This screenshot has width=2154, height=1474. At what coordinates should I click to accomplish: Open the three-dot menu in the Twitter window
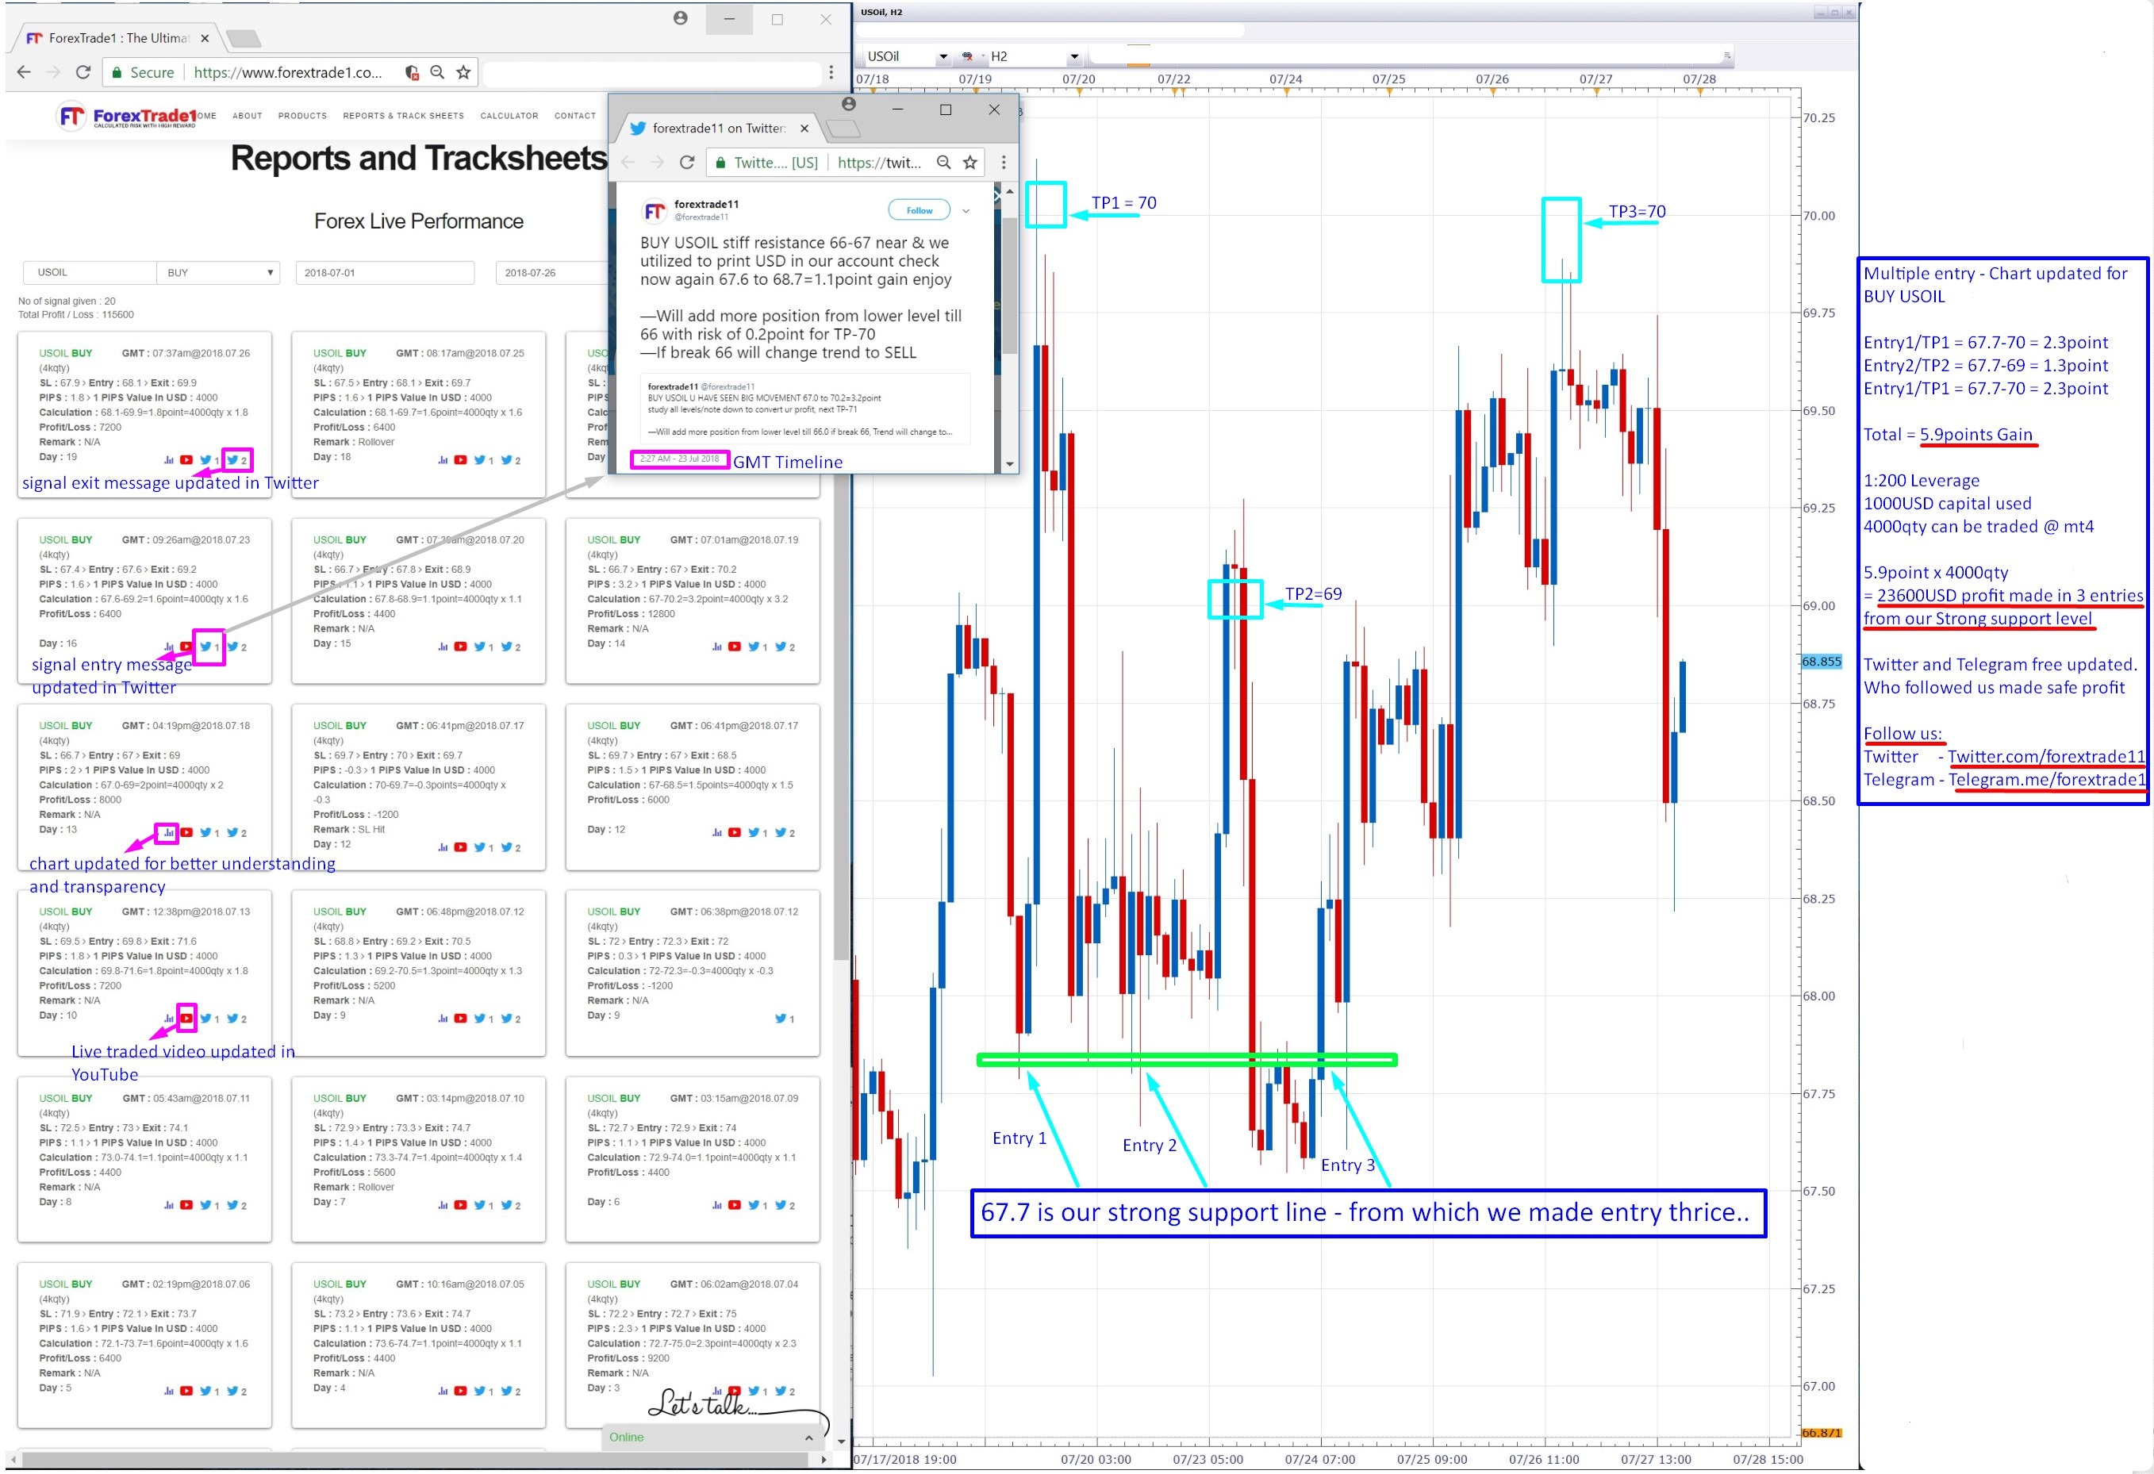point(1003,162)
